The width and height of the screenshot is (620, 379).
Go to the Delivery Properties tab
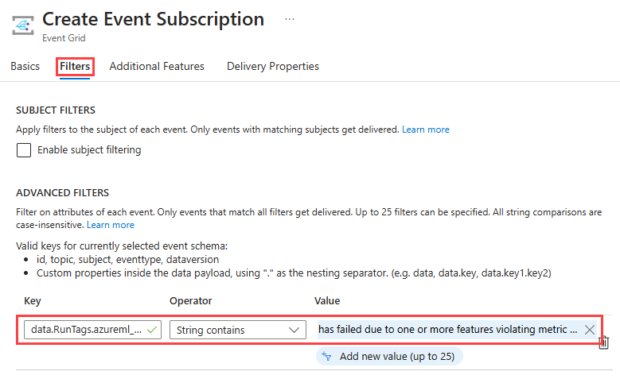tap(273, 67)
